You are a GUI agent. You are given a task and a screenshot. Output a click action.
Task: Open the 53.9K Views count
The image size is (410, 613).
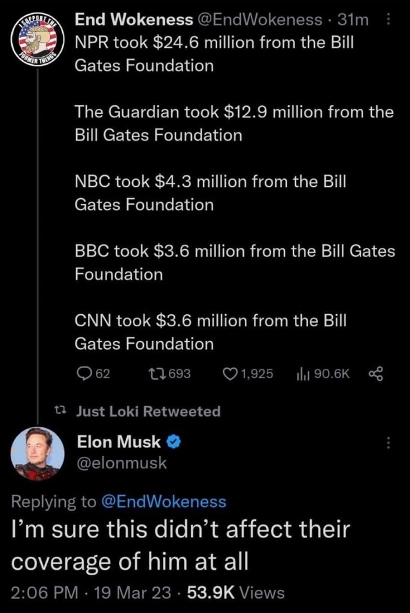235,593
